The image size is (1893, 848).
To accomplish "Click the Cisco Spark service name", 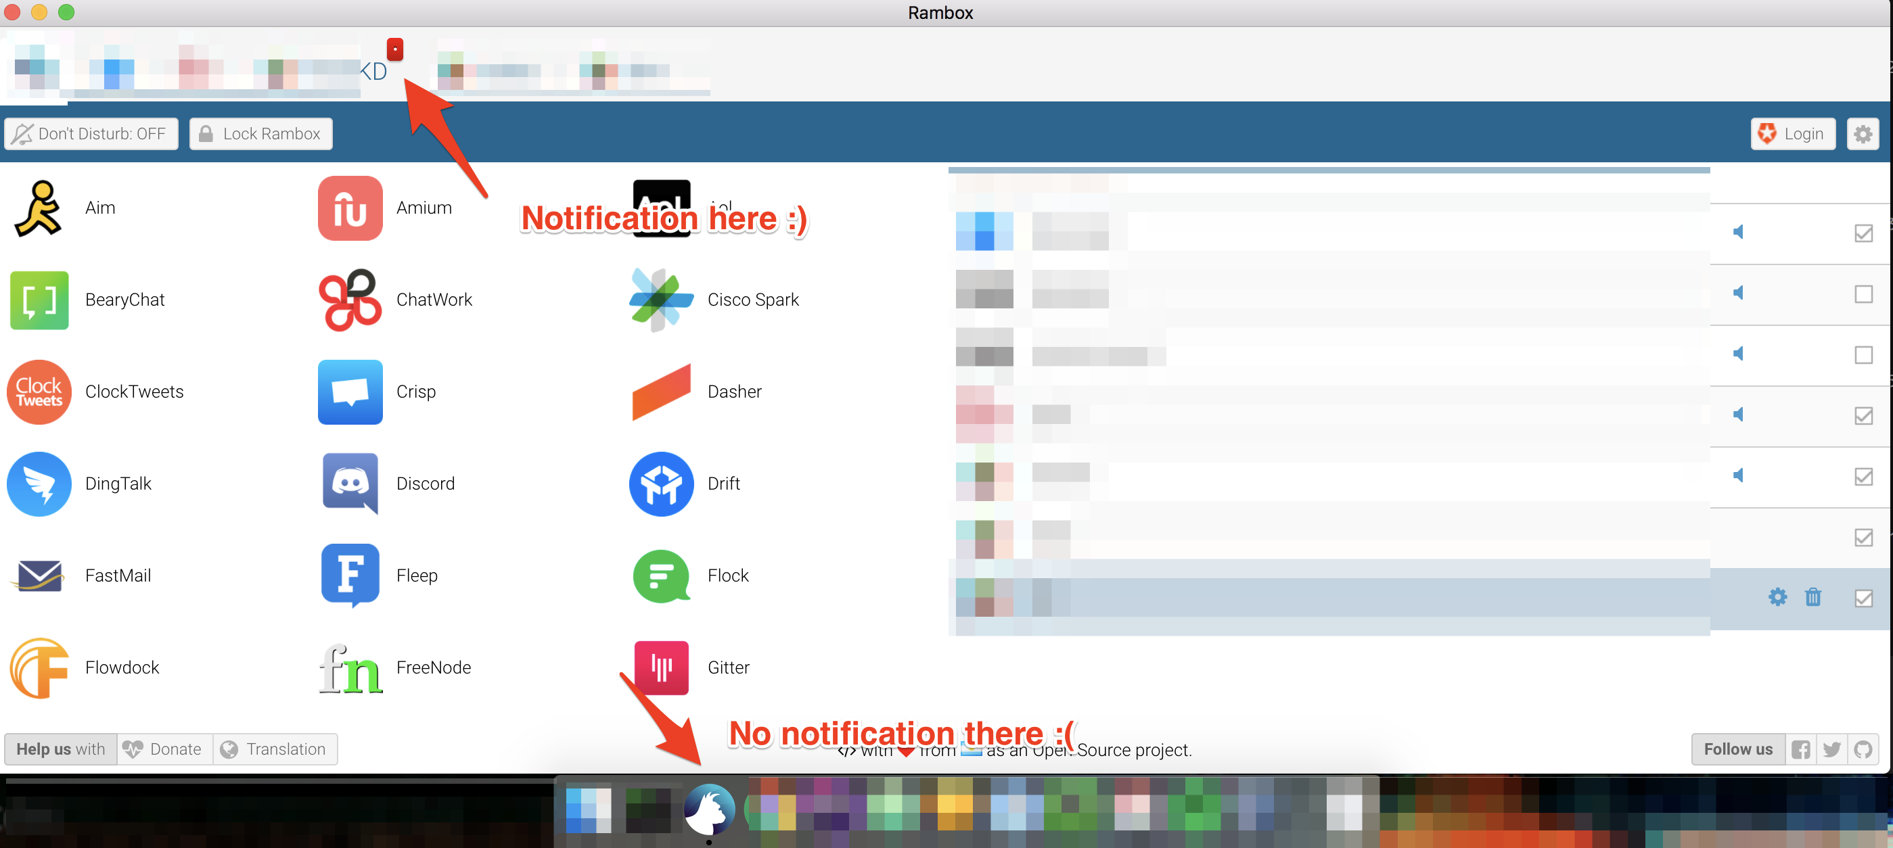I will pos(753,300).
